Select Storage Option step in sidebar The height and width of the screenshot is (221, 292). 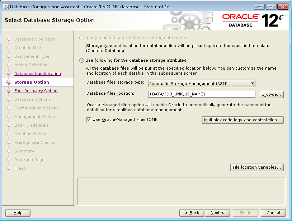[32, 82]
